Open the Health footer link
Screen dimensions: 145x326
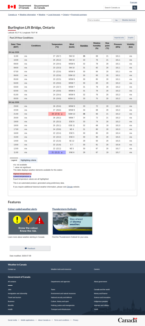pos(10,309)
